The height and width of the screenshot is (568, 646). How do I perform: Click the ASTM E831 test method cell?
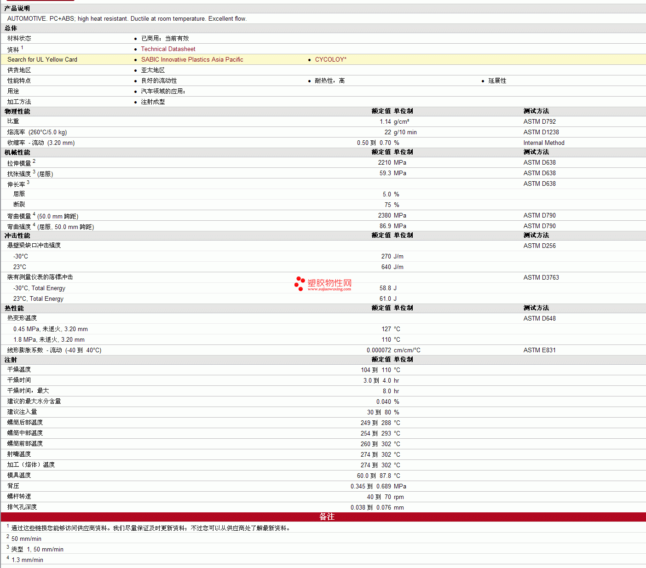pyautogui.click(x=539, y=350)
